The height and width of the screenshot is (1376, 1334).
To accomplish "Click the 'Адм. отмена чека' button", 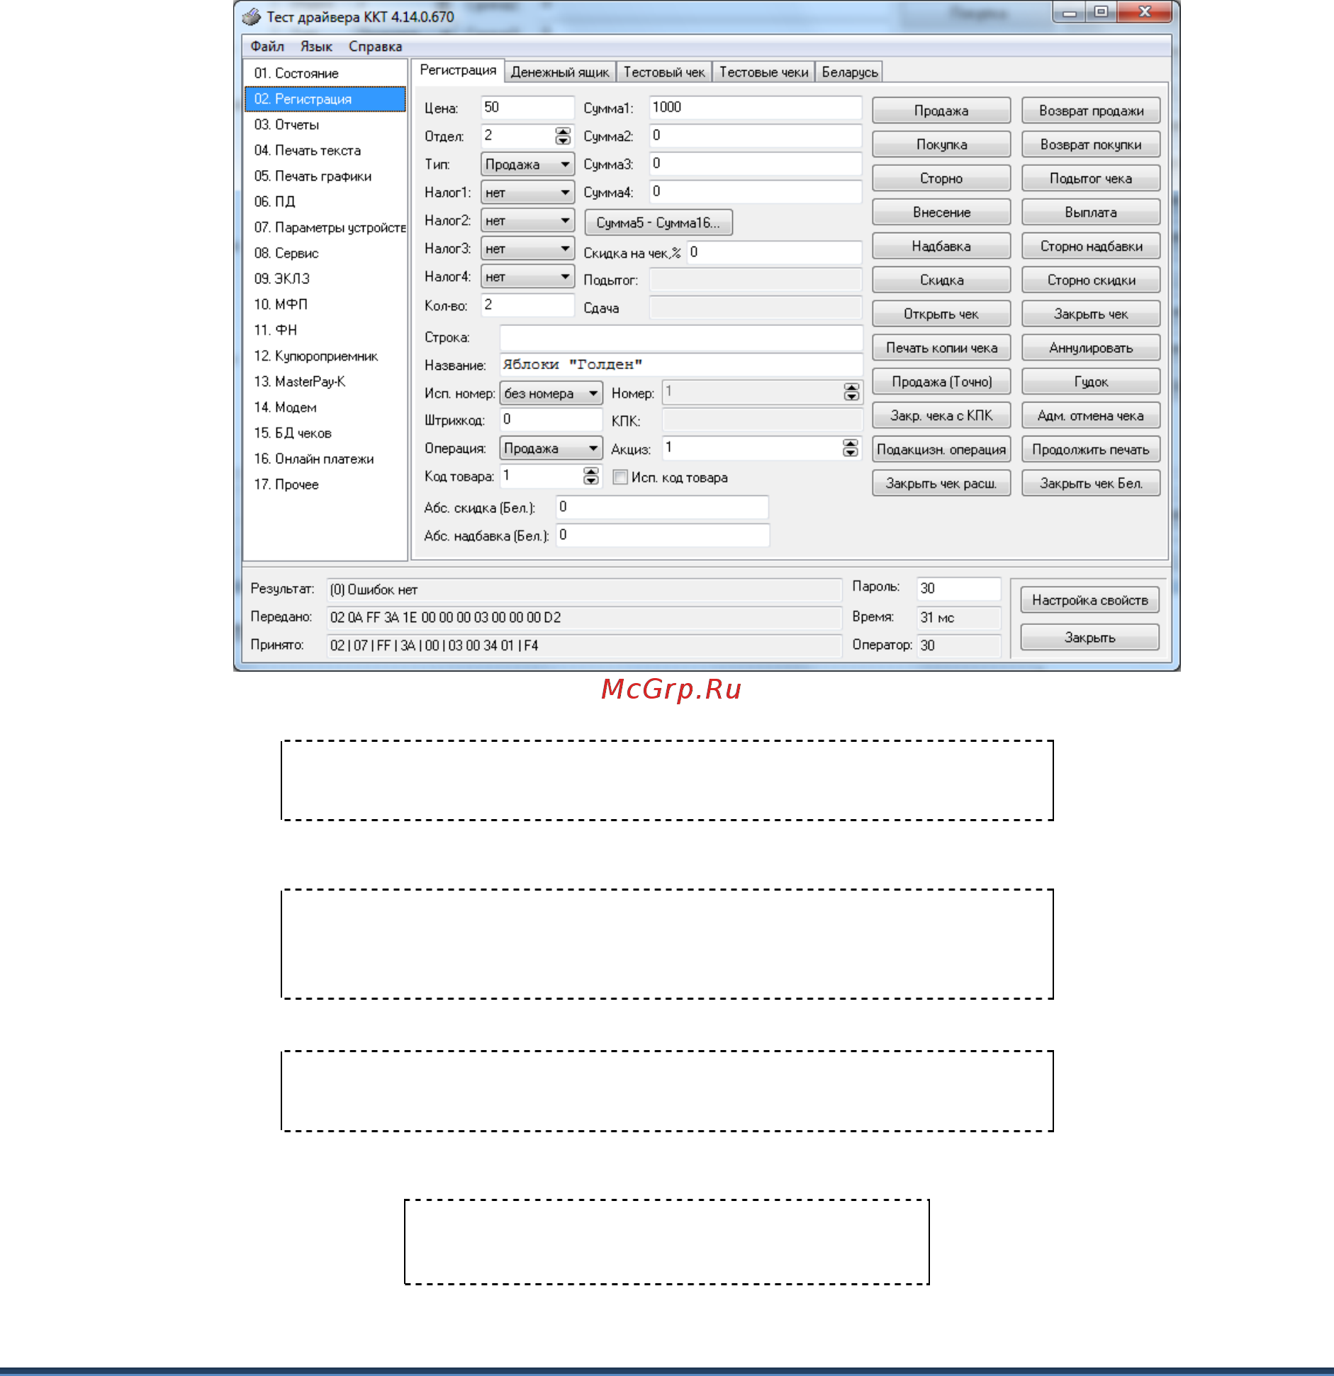I will point(1091,416).
